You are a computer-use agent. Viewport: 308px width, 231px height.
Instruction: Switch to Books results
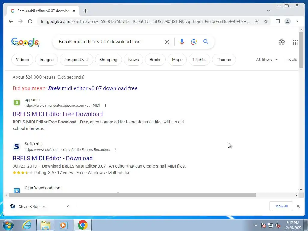pos(156,60)
